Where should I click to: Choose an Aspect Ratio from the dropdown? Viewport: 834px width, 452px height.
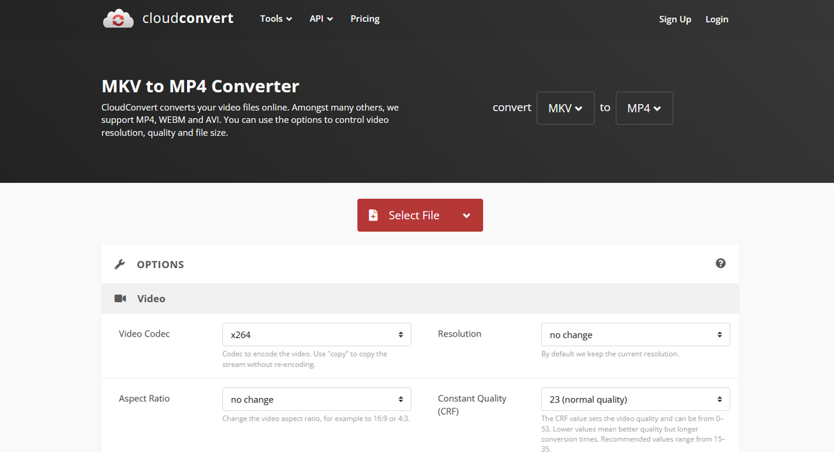tap(316, 399)
